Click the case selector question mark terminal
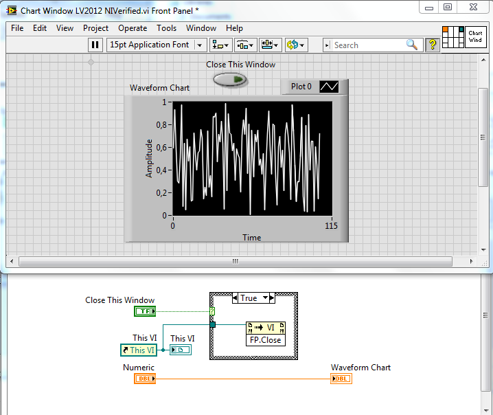Viewport: 493px width, 415px height. [212, 311]
